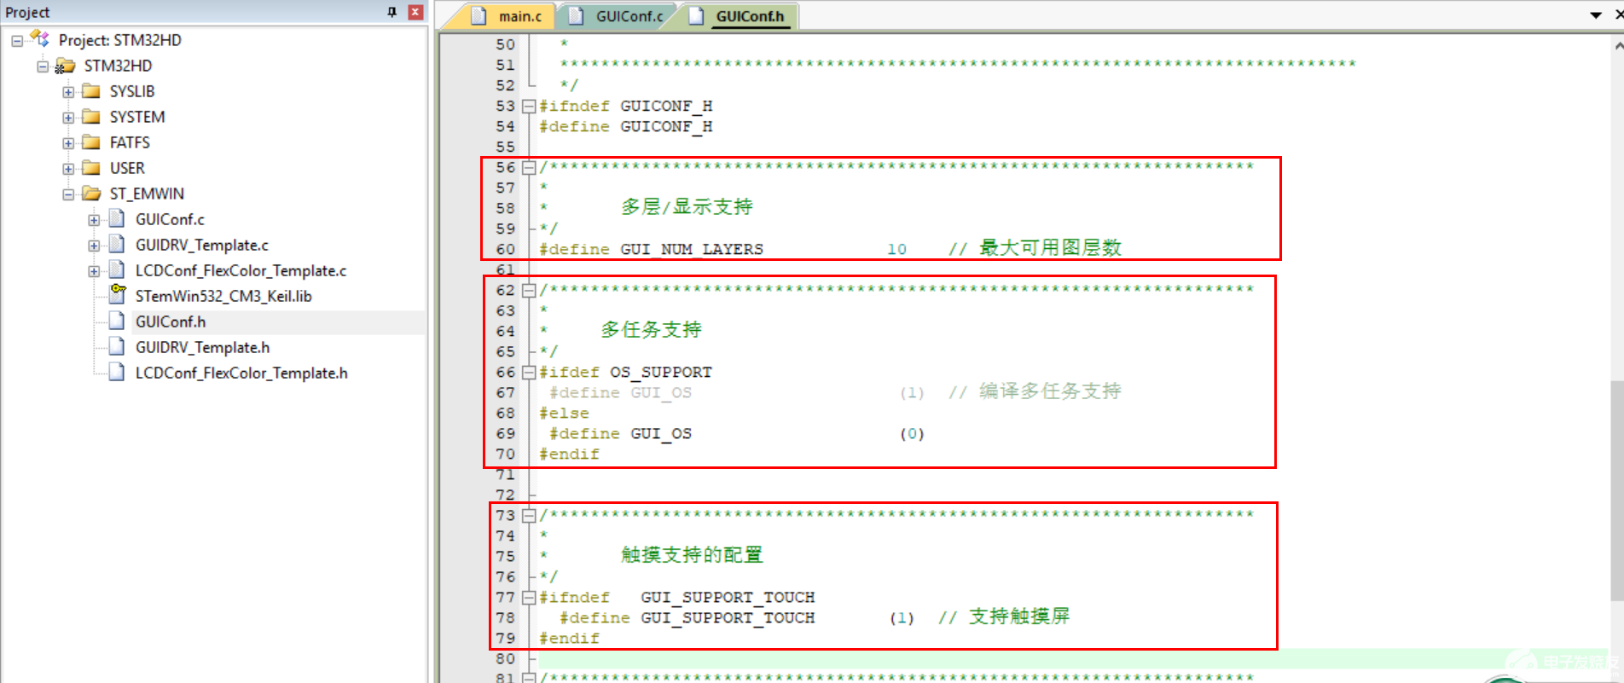Click the GUI_NUM_LAYERS value 10
This screenshot has height=683, width=1624.
pyautogui.click(x=896, y=249)
